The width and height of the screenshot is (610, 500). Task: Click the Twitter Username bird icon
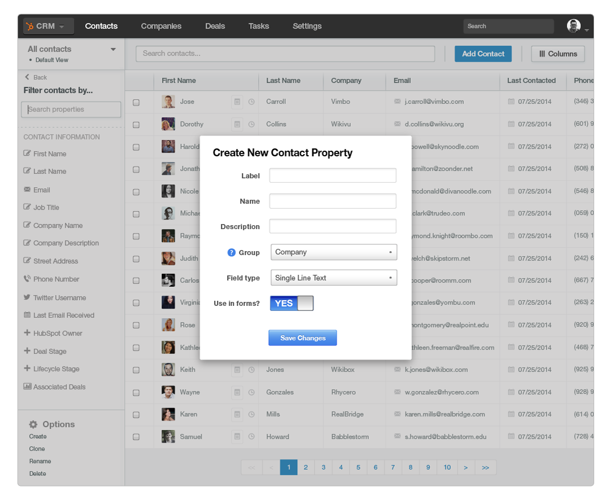[x=27, y=297]
